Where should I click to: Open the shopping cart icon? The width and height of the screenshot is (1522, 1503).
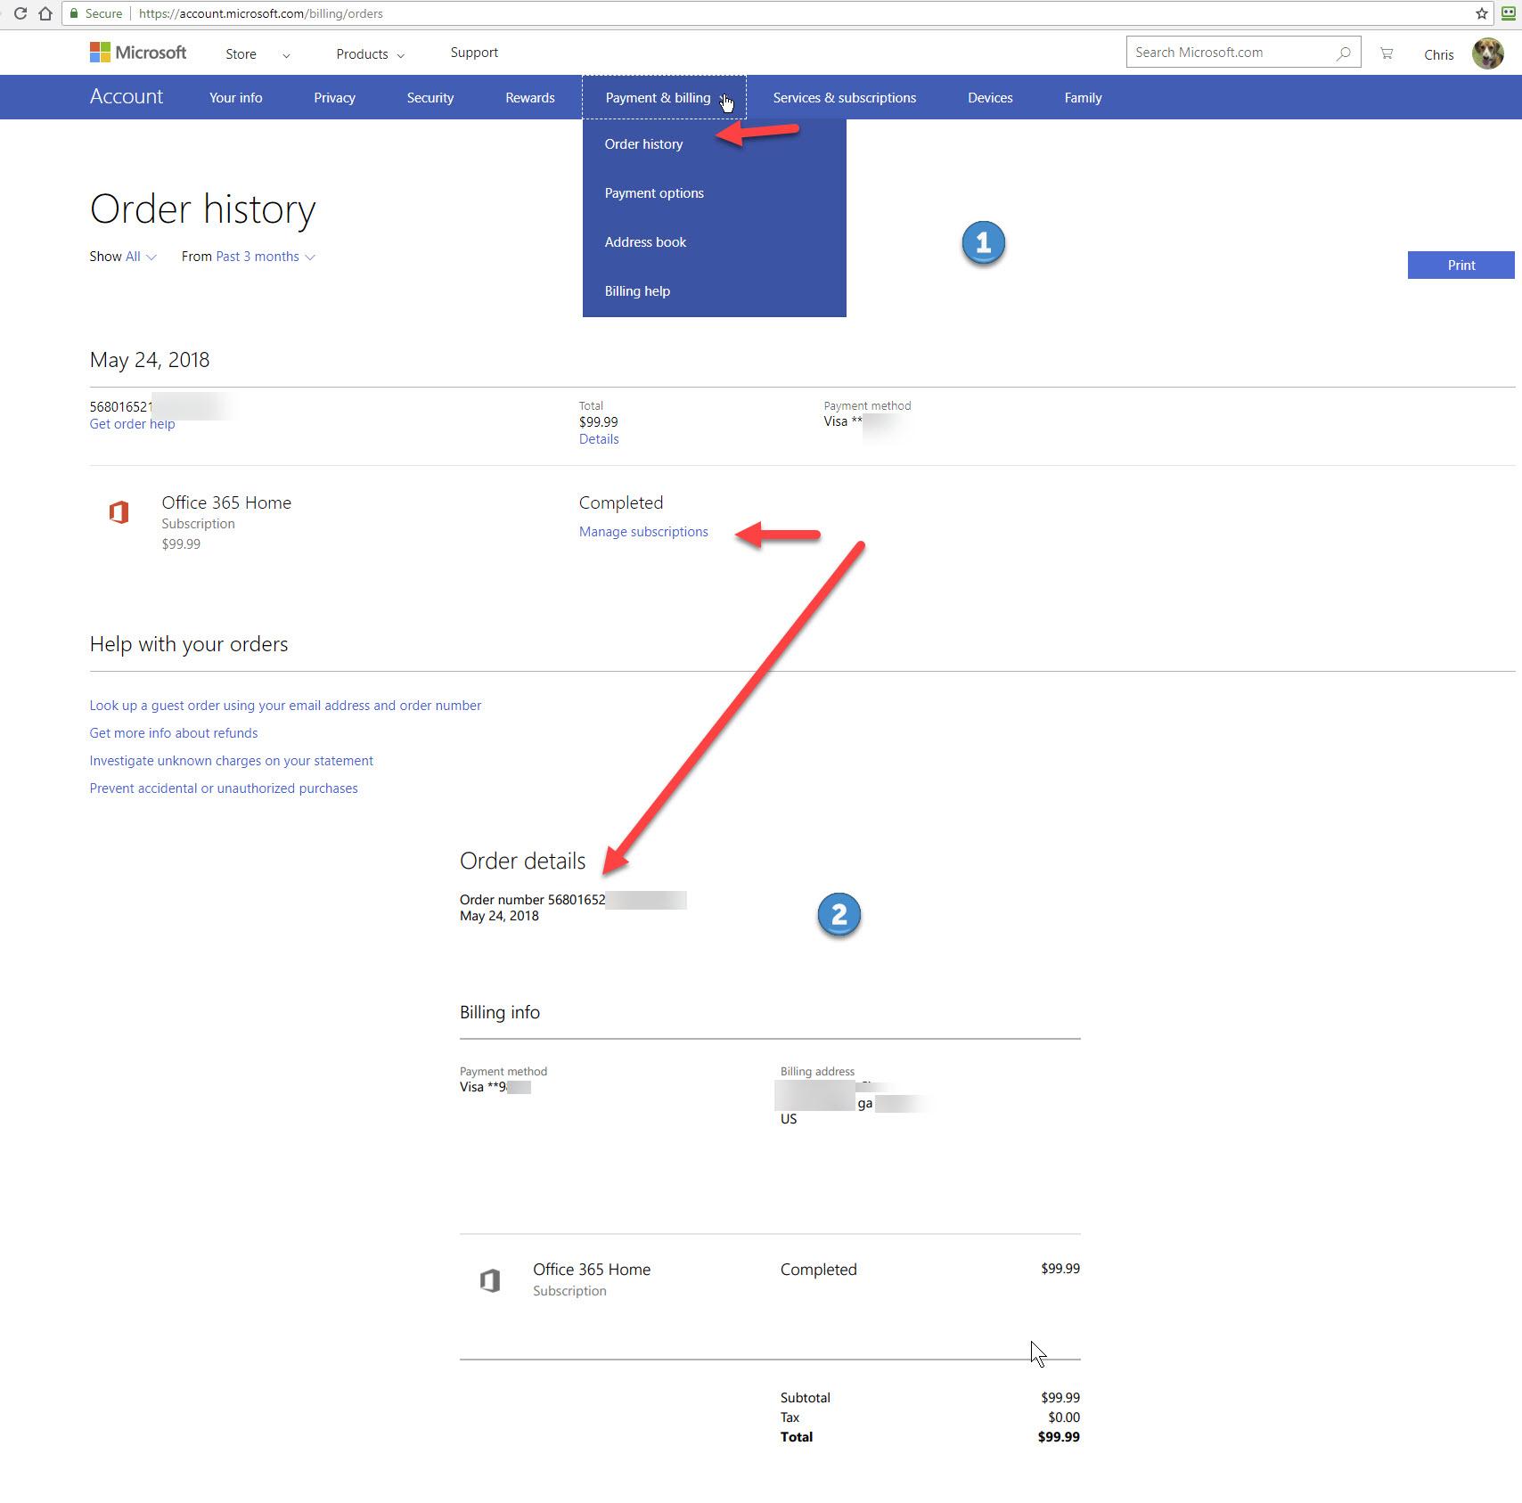pos(1387,53)
